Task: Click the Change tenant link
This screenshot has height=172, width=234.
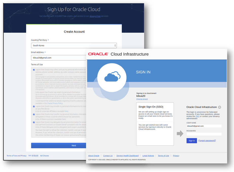Action: 142,99
